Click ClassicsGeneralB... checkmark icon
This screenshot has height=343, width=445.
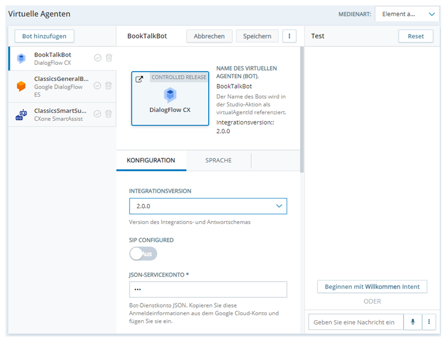coord(97,85)
